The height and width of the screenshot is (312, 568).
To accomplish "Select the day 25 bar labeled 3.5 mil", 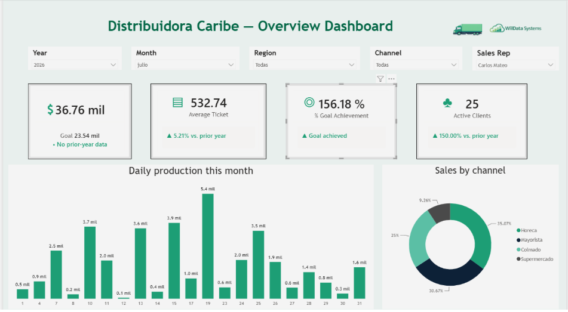I will [x=258, y=265].
